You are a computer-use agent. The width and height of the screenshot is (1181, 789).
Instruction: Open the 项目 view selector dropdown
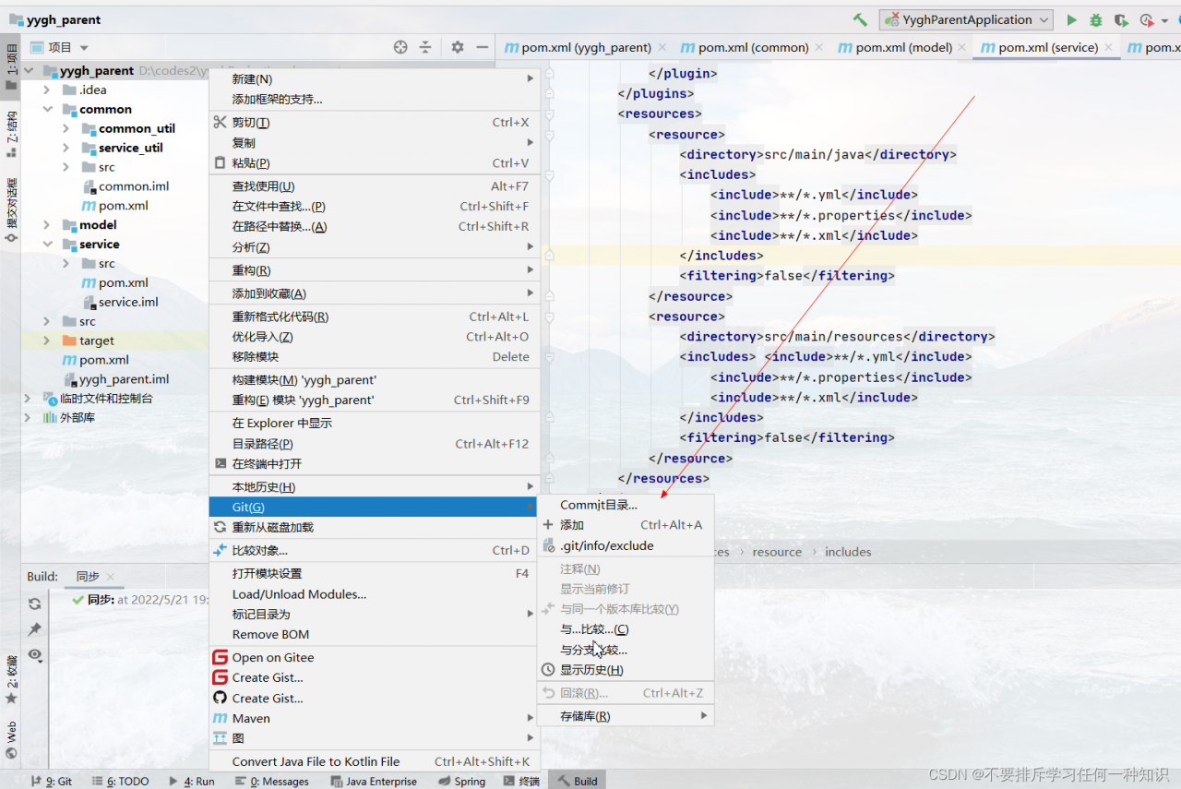pos(60,47)
